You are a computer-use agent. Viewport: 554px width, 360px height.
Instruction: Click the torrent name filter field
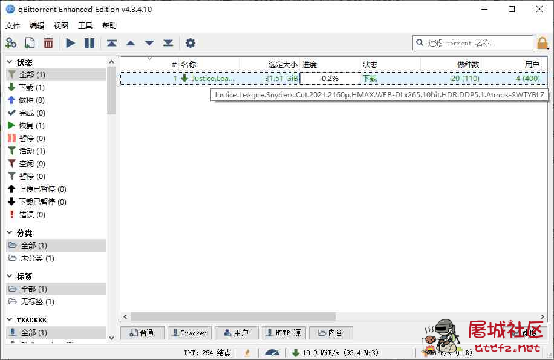click(473, 43)
